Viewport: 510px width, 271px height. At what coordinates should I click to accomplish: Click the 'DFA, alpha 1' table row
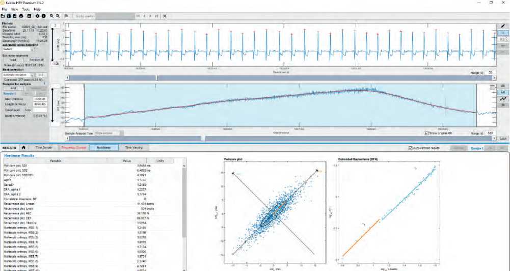coord(93,189)
